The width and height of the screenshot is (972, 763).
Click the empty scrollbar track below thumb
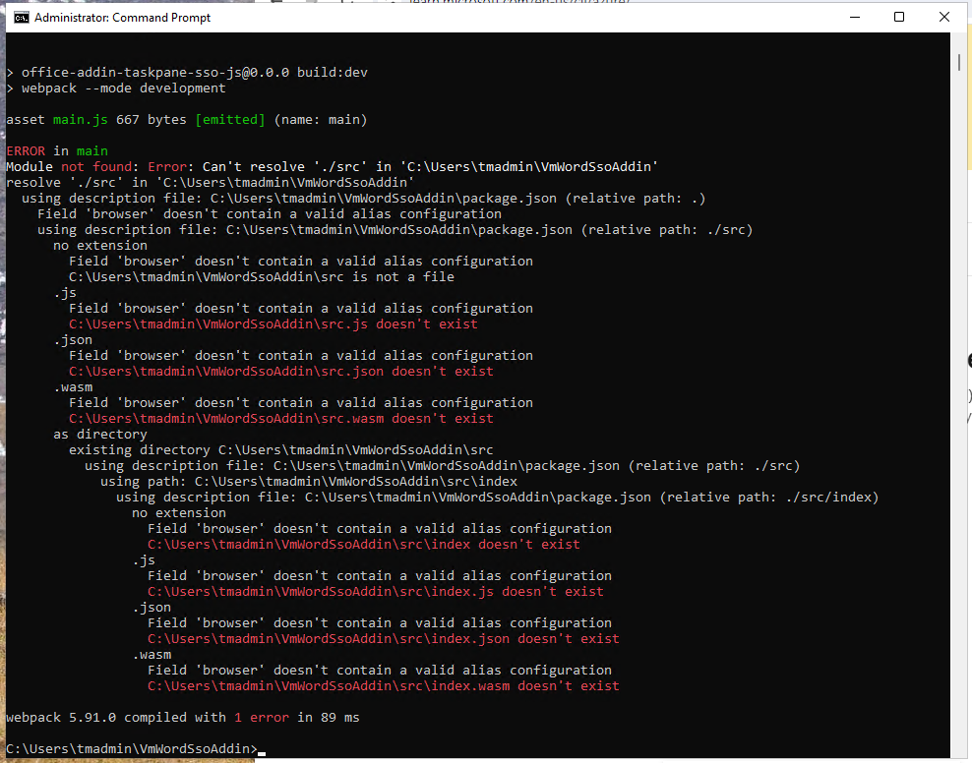[x=958, y=409]
